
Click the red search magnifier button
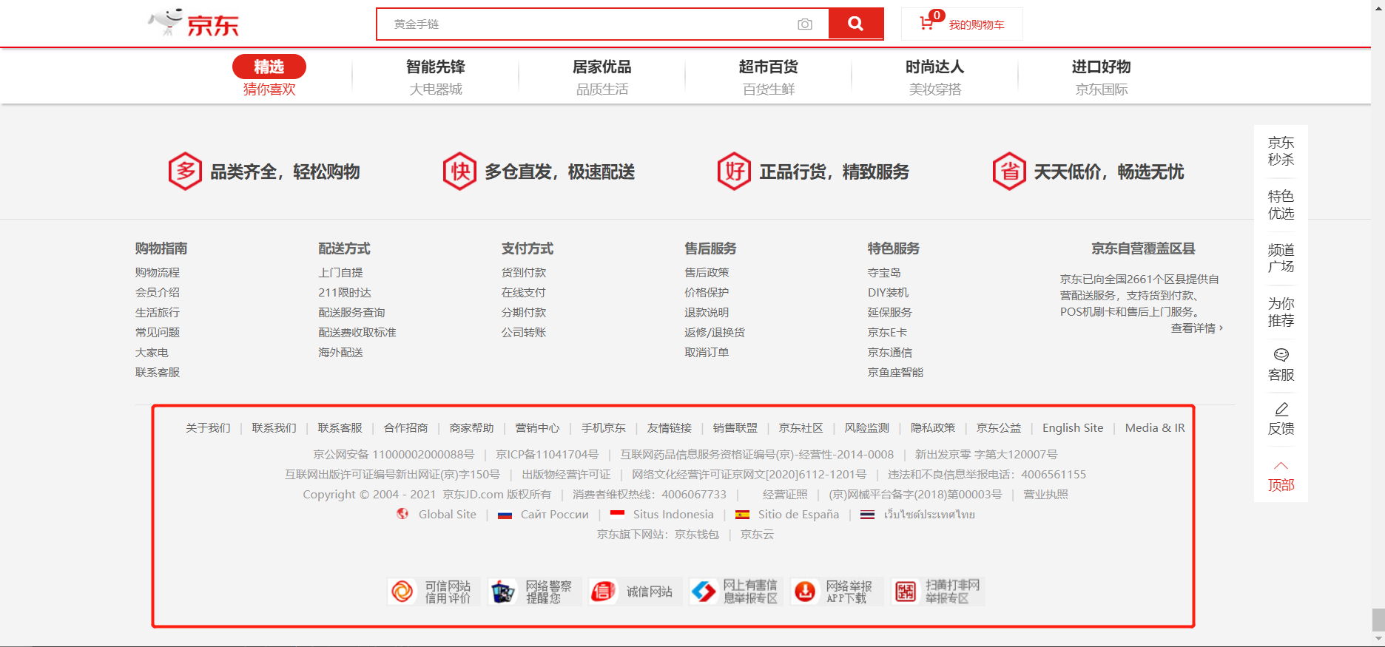click(856, 24)
